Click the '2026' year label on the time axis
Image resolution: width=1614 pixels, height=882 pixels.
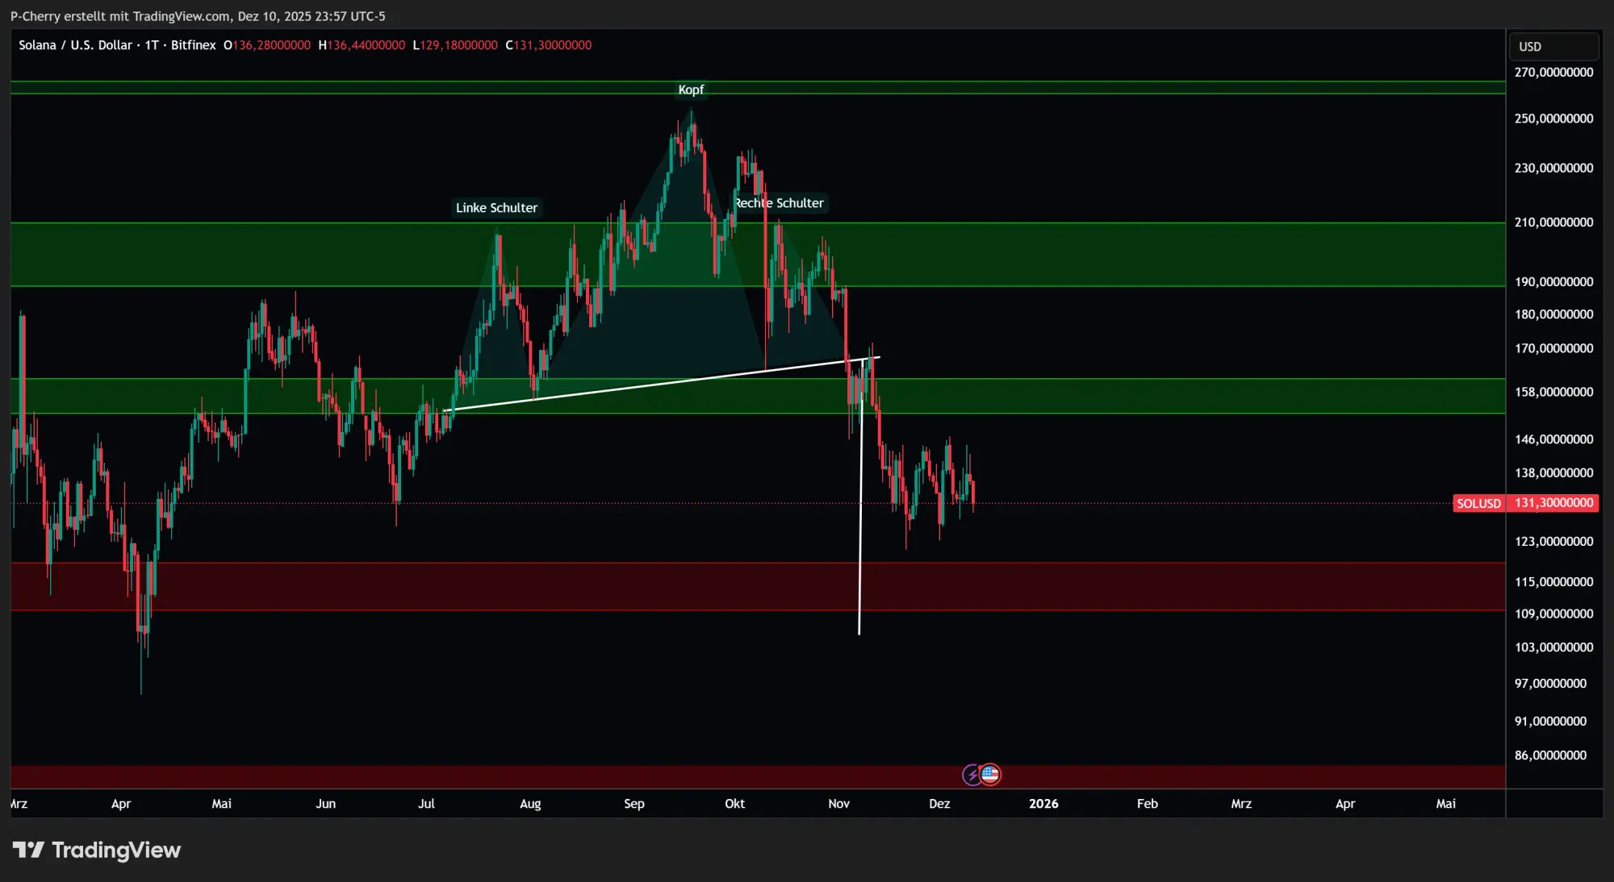click(1045, 804)
